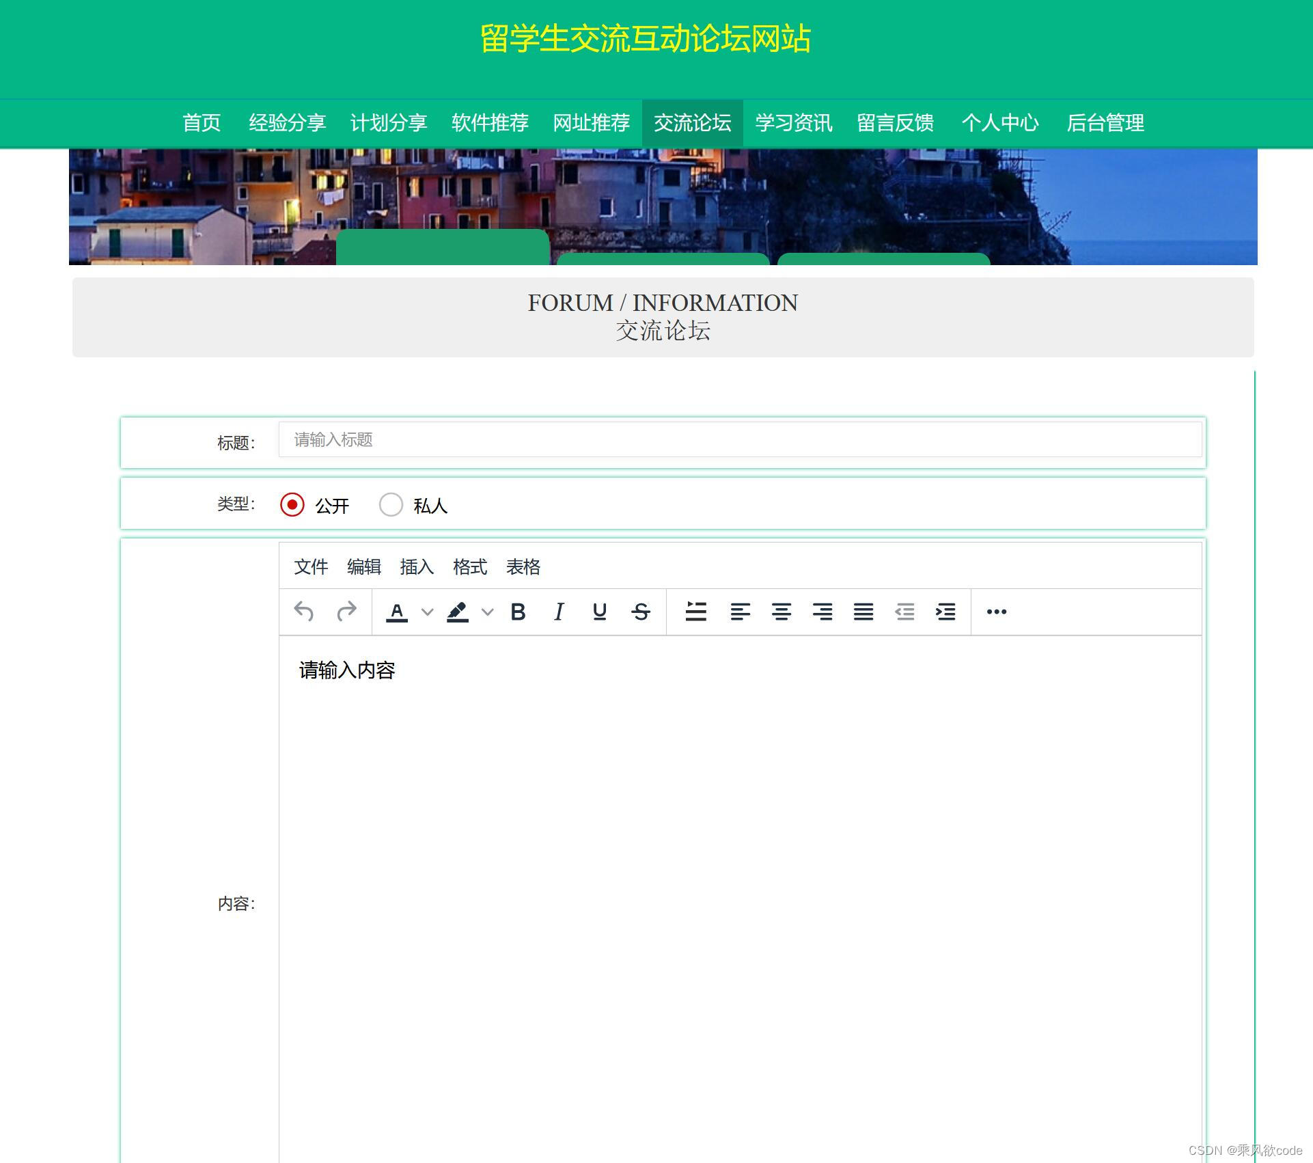Click the redo icon in the editor toolbar

click(x=346, y=612)
